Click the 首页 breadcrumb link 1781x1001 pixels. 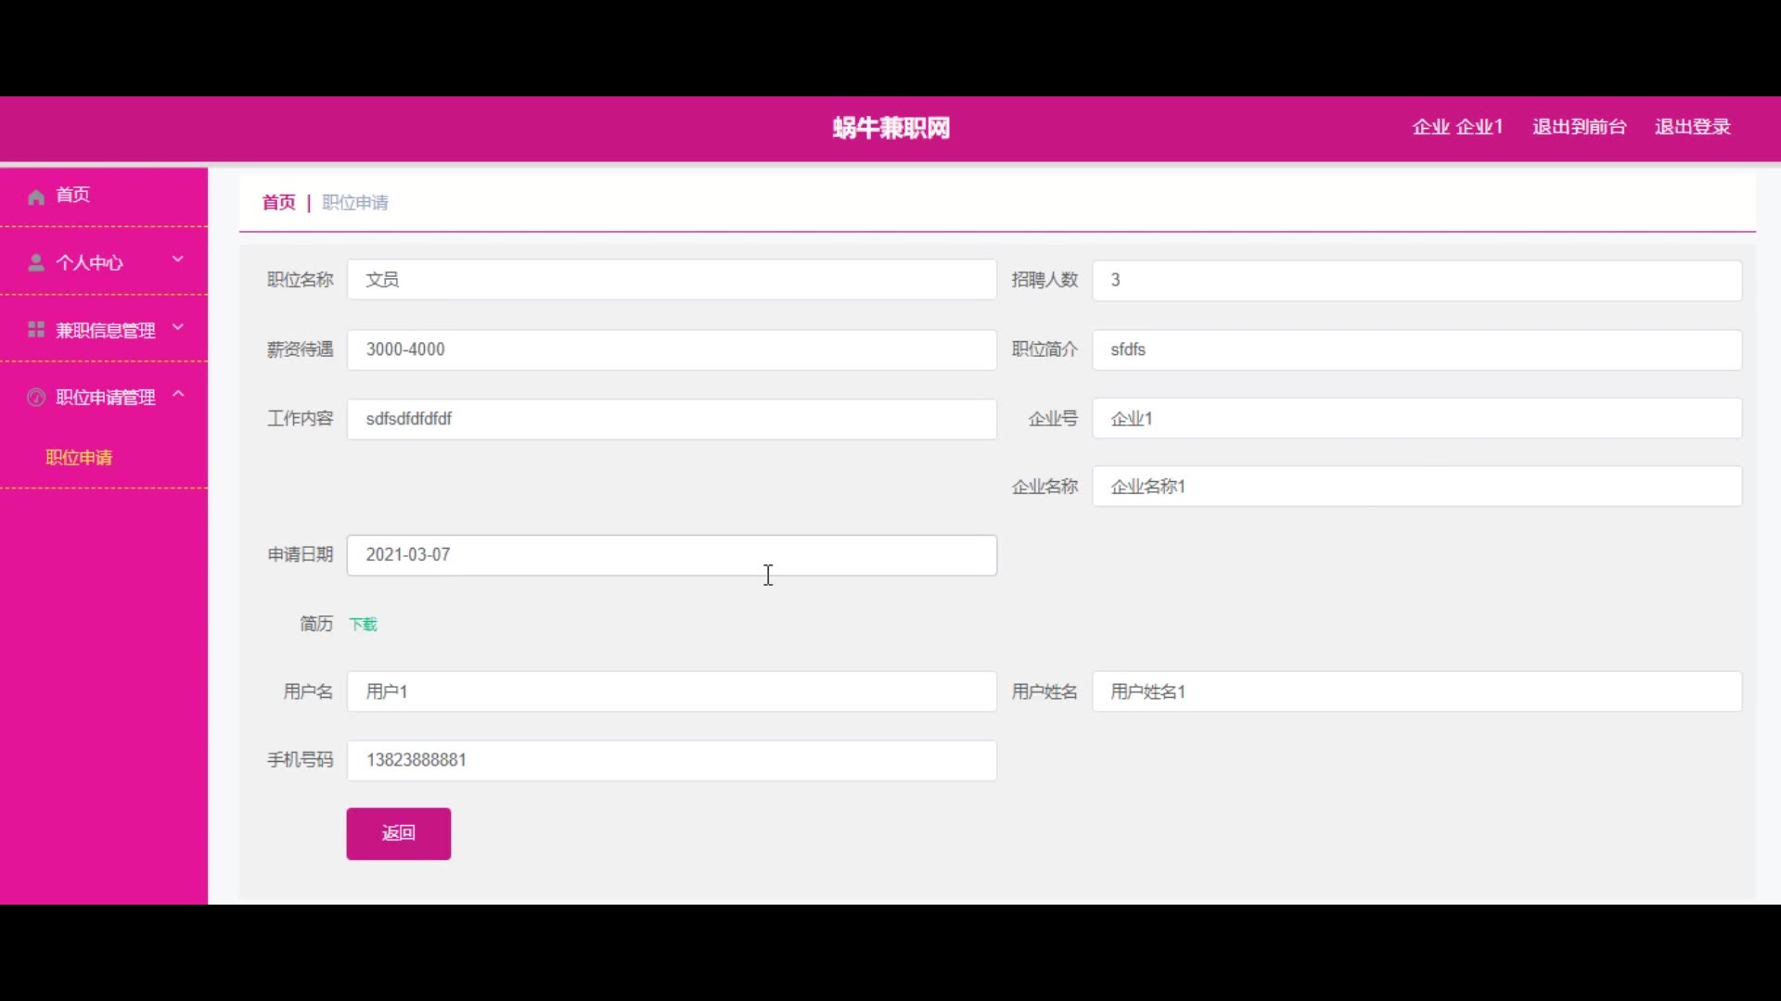coord(278,202)
